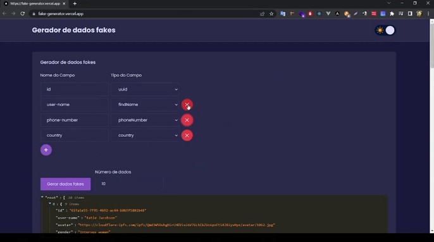Go back in browser history
This screenshot has height=242, width=434.
[4, 13]
